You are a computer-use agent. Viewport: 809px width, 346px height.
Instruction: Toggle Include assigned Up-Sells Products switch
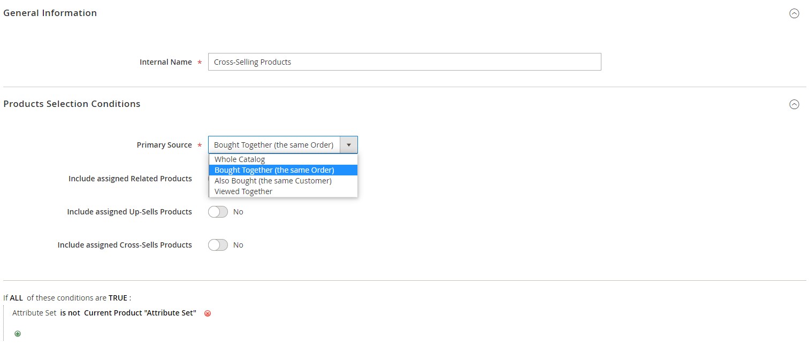point(218,212)
